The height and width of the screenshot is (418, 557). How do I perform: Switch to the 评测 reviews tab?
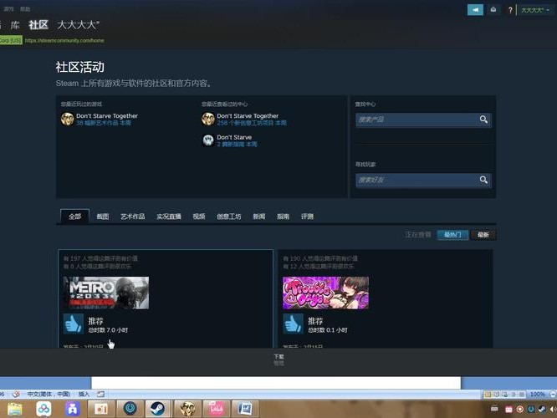point(307,217)
